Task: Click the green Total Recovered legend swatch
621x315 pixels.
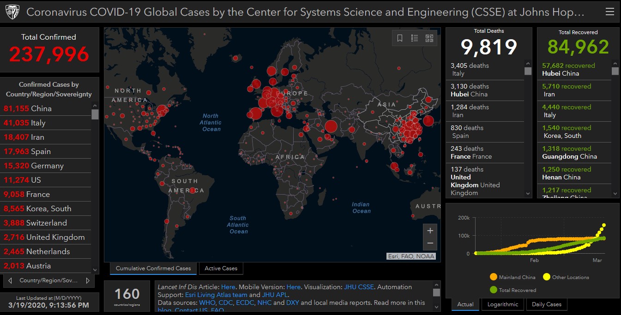Action: tap(494, 290)
